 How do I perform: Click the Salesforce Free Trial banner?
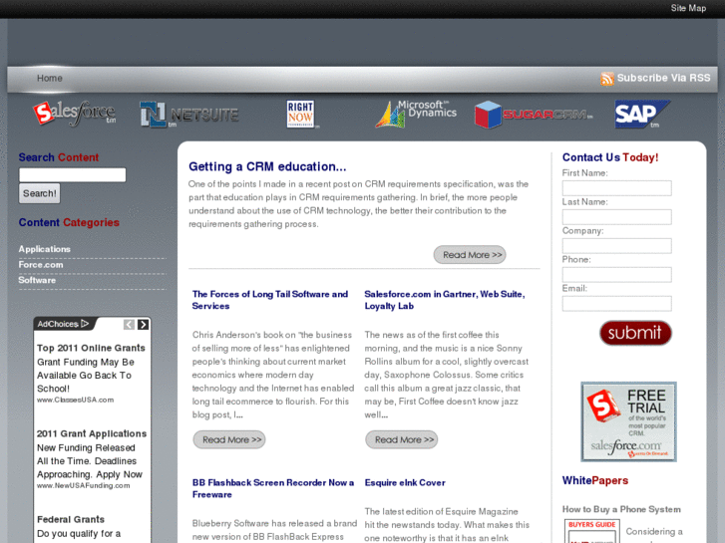(629, 421)
